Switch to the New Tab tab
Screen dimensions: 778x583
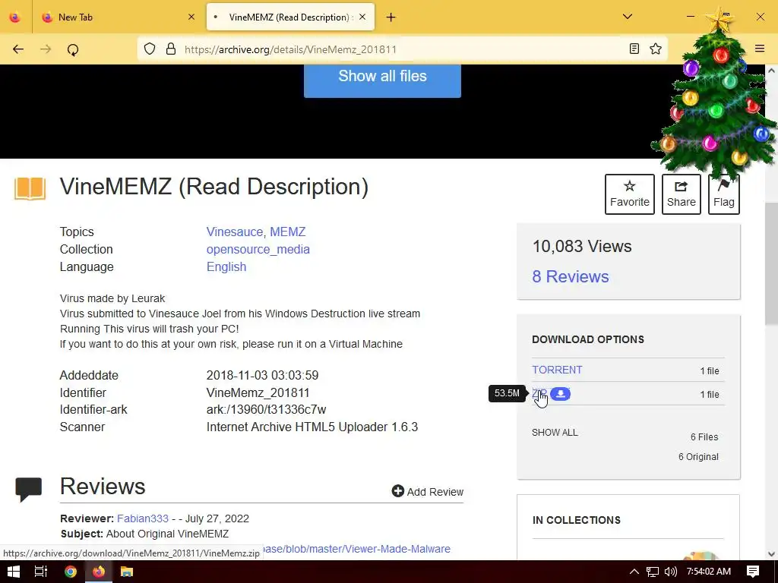[119, 17]
